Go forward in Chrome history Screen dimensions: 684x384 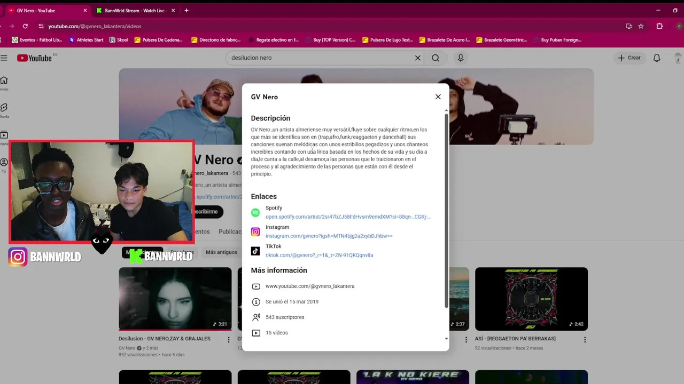click(11, 26)
